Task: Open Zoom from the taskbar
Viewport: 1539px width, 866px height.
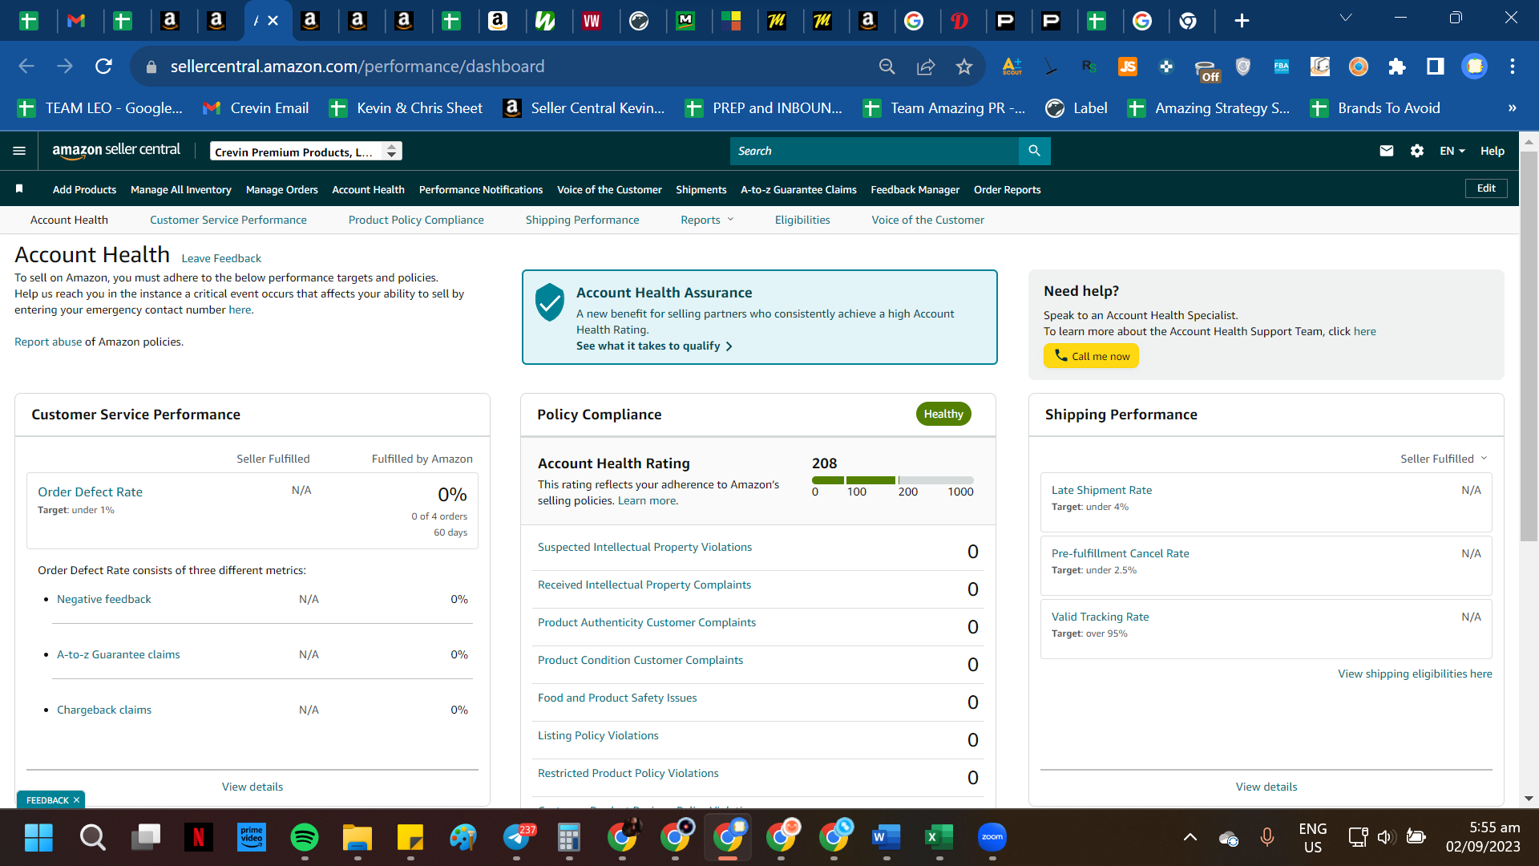Action: (x=992, y=838)
